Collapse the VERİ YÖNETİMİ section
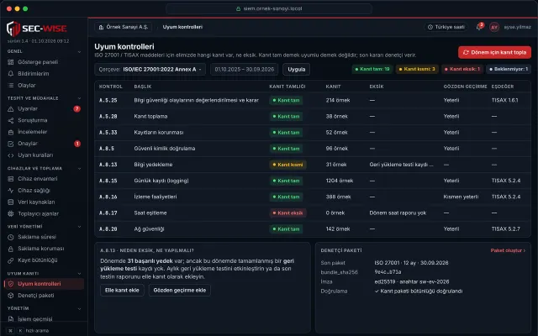 tap(79, 227)
